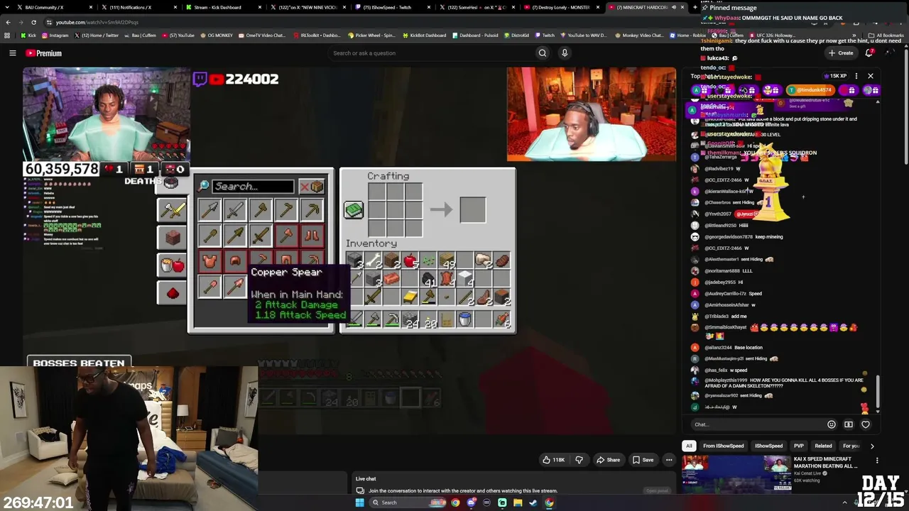This screenshot has width=909, height=511.
Task: Select the From IShowSpeed chip
Action: 723,446
